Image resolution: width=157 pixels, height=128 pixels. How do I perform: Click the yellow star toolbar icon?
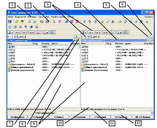click(x=102, y=21)
